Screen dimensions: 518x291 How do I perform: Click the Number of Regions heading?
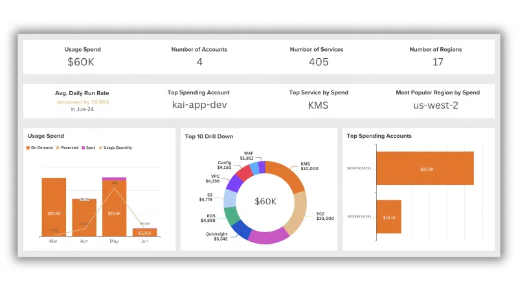point(436,50)
